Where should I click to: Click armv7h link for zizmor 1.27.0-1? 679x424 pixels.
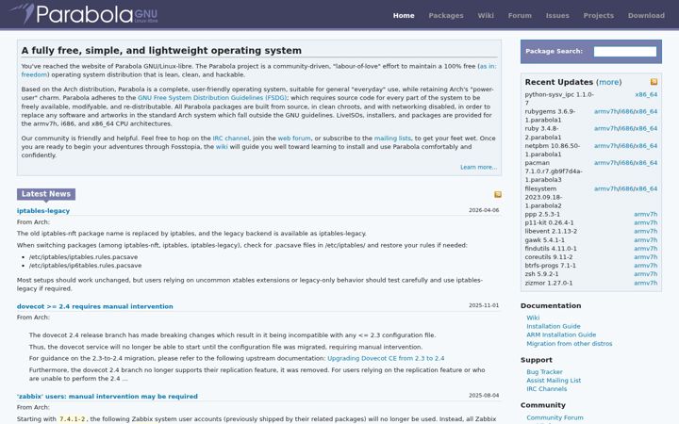click(x=646, y=283)
